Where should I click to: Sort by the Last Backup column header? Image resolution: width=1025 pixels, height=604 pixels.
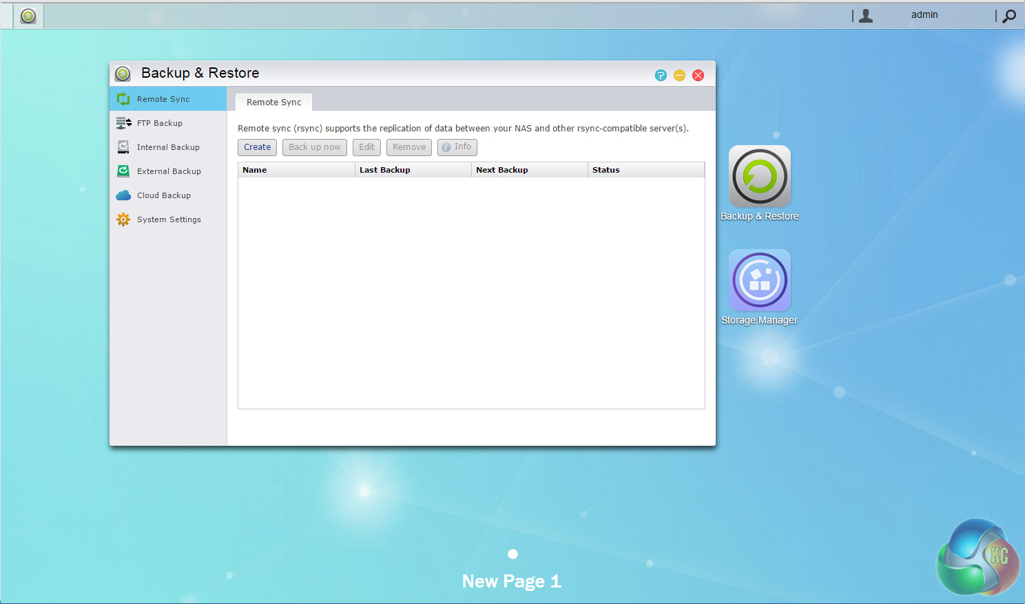(413, 170)
